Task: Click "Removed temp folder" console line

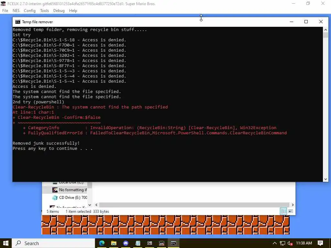Action: (x=80, y=29)
